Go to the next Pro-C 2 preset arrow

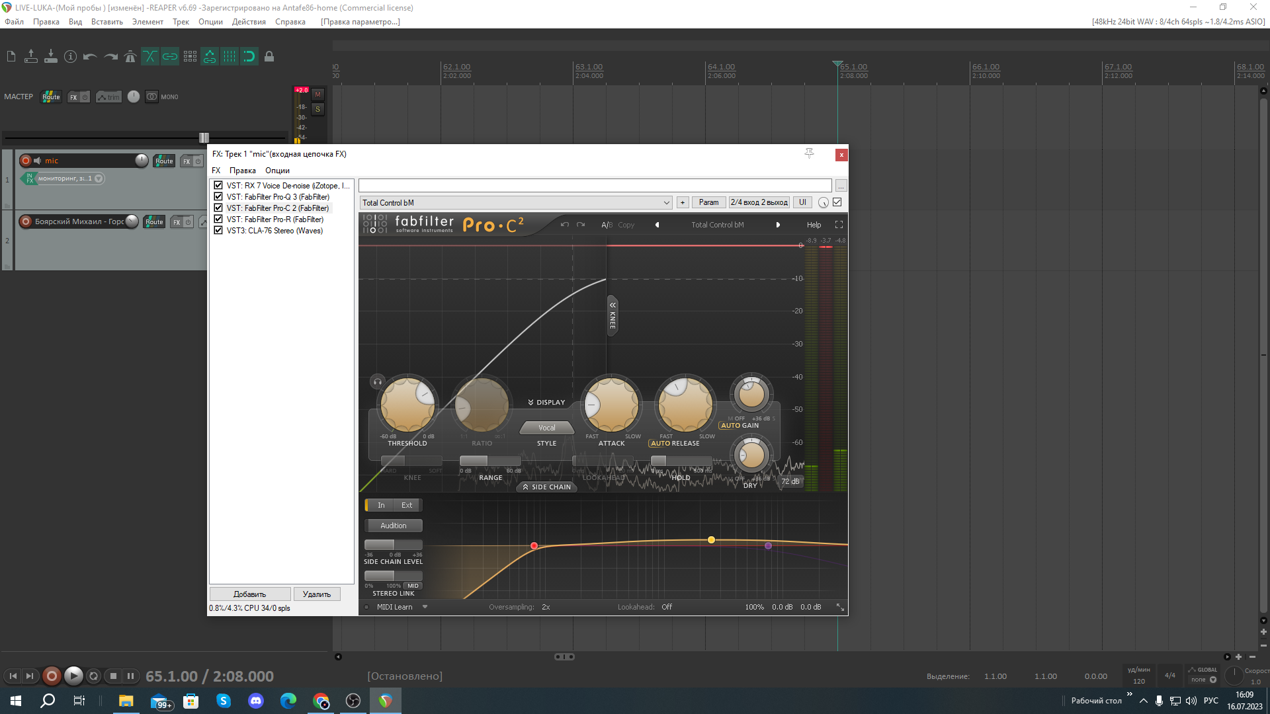pos(778,225)
